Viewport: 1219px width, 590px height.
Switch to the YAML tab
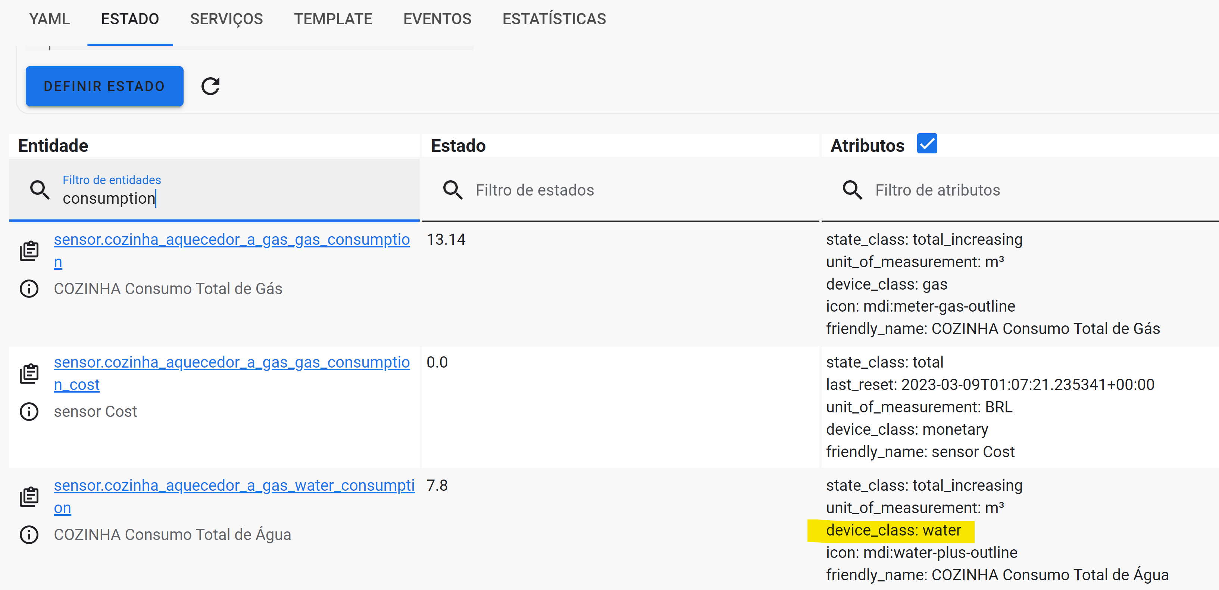(x=49, y=19)
